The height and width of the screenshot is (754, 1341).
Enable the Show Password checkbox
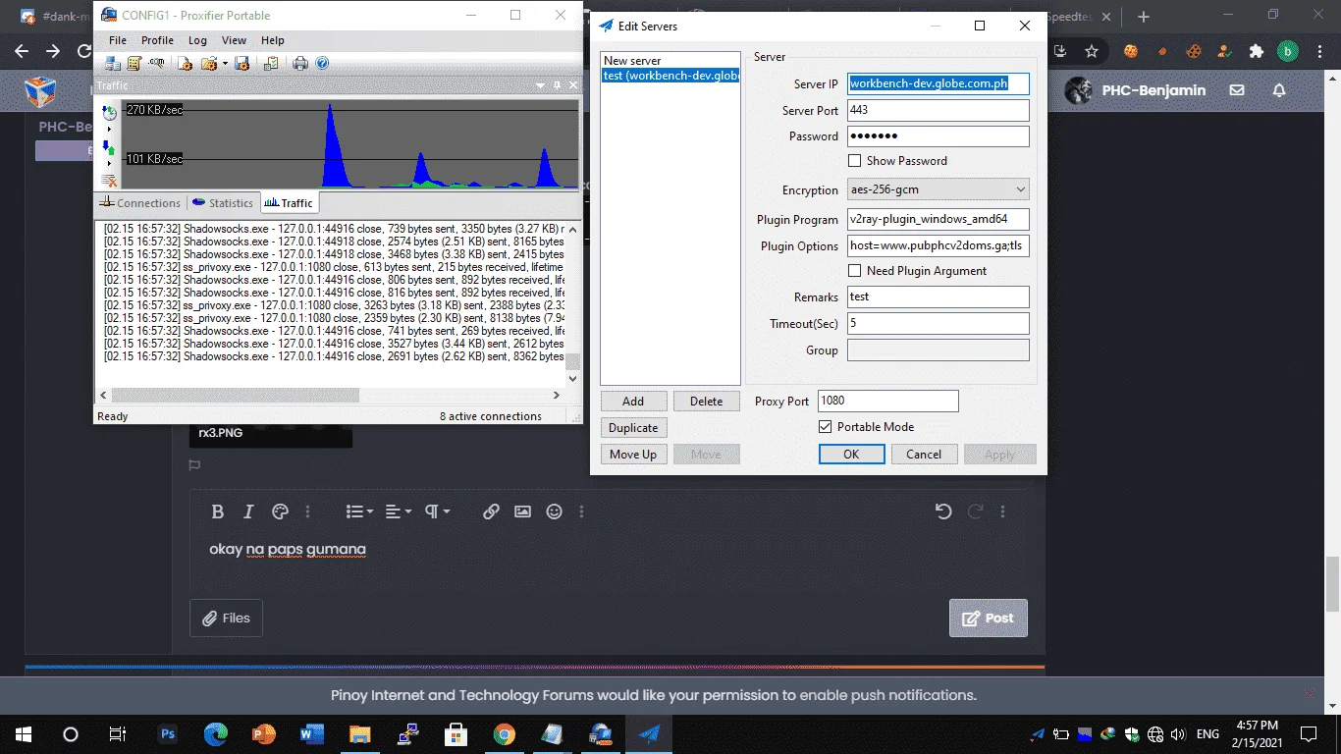(855, 161)
